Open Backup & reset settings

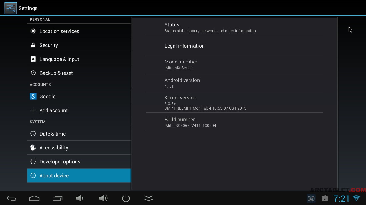(79, 73)
